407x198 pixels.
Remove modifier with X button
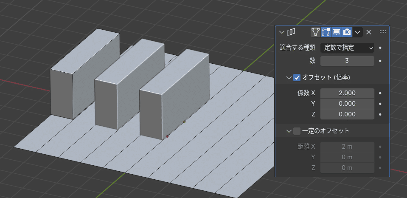coord(368,32)
